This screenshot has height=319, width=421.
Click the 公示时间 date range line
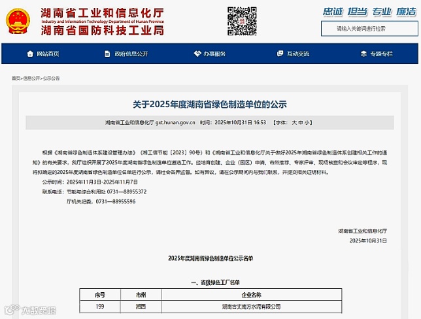pos(90,182)
